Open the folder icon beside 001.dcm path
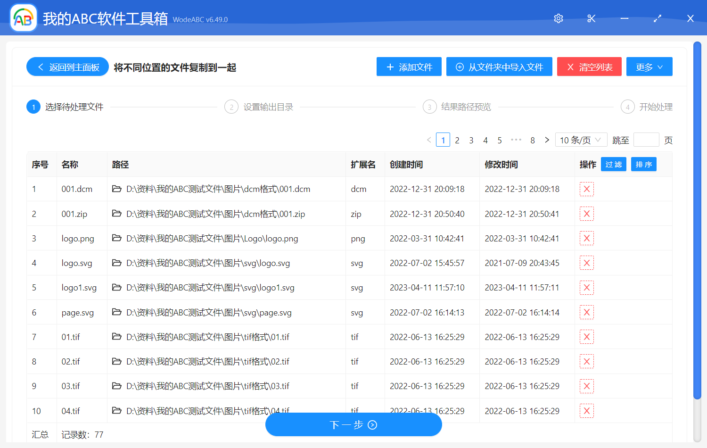The width and height of the screenshot is (707, 448). click(117, 189)
